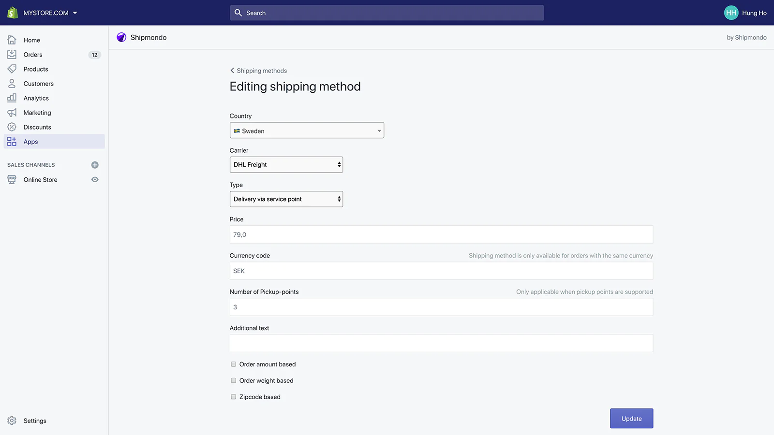Enable Order amount based checkbox
Screen dimensions: 774x435
click(233, 364)
